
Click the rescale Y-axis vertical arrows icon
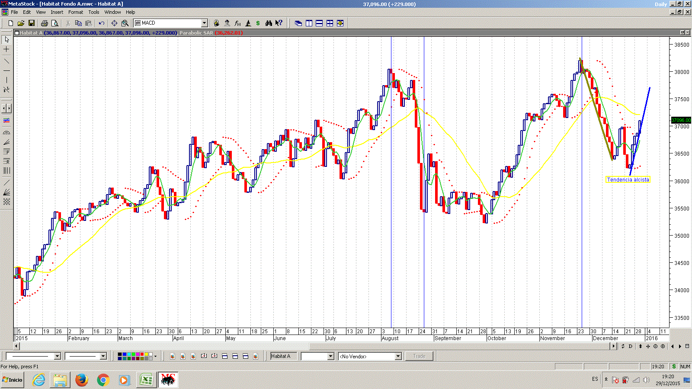pyautogui.click(x=641, y=346)
